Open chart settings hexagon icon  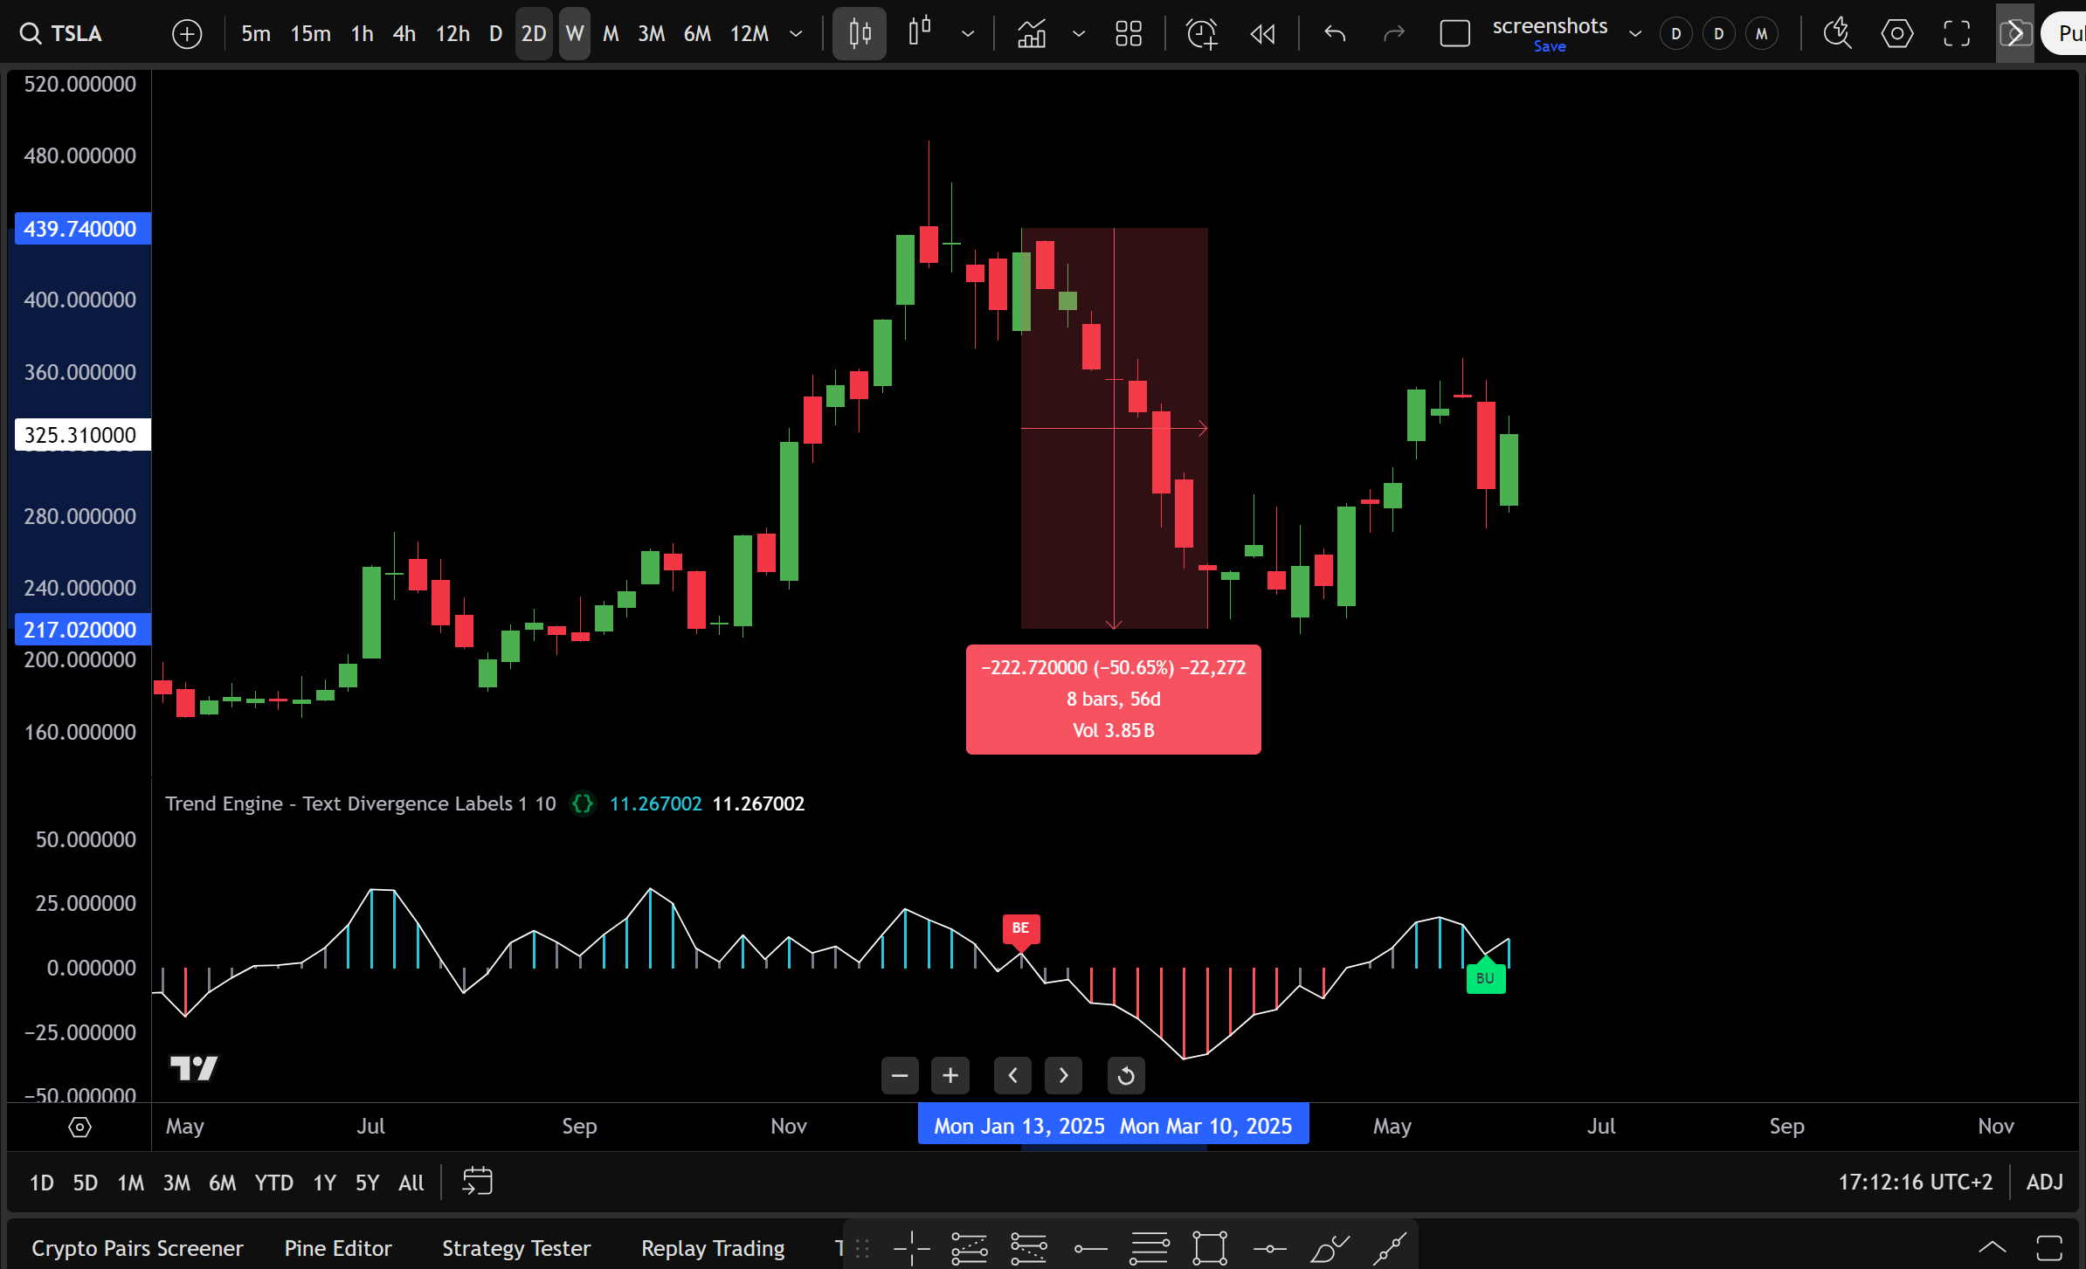click(x=1896, y=34)
